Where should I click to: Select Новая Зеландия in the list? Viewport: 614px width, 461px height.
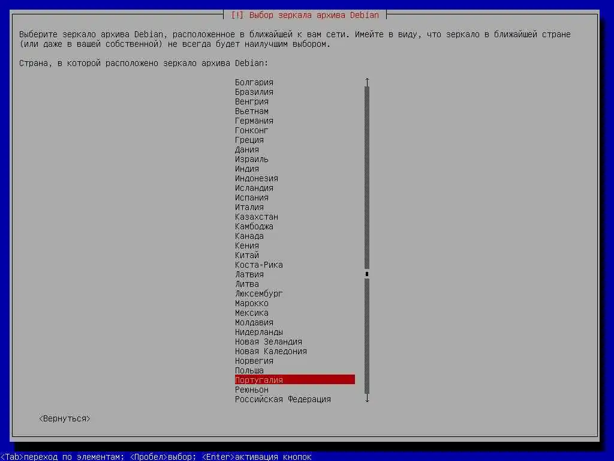269,342
